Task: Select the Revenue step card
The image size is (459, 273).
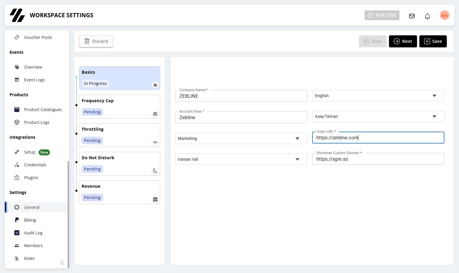Action: point(119,192)
